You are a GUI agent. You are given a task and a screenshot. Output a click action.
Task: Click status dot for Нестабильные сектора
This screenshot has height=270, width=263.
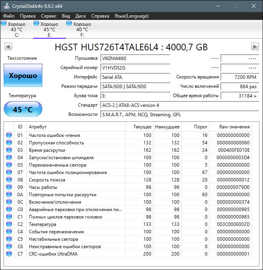9,239
